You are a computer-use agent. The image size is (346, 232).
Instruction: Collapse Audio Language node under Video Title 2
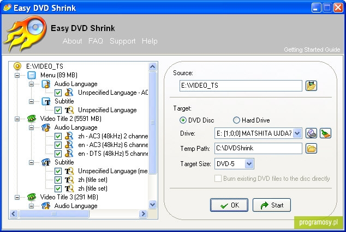(x=31, y=127)
